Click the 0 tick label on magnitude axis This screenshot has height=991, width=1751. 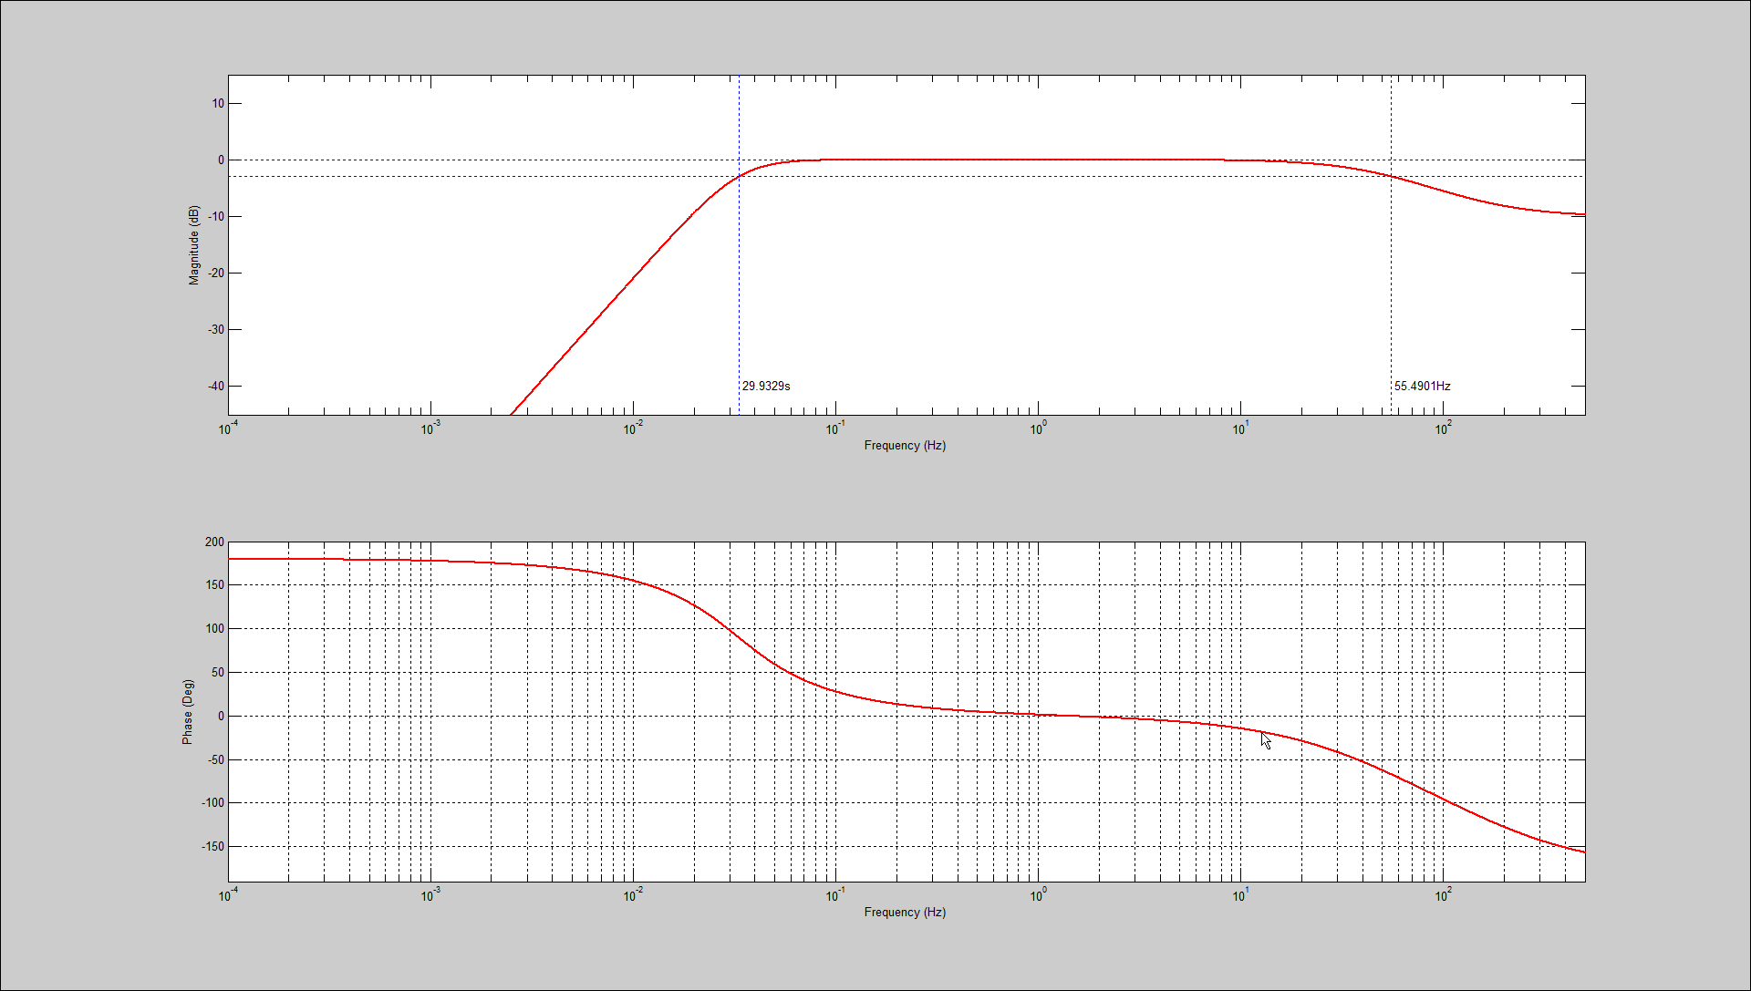click(x=221, y=160)
